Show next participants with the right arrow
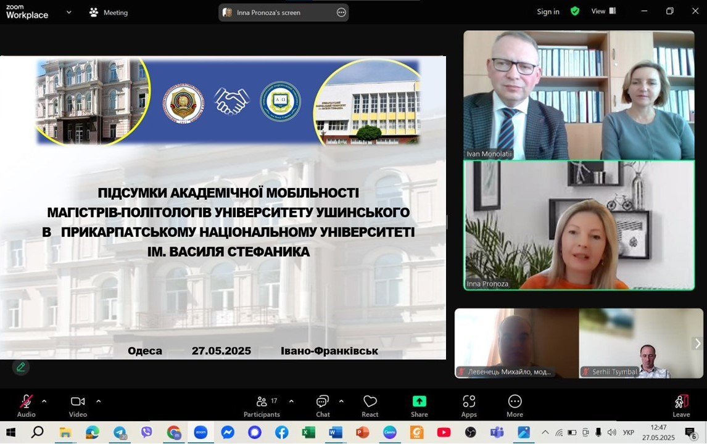Screen dimensions: 707x444 [x=698, y=343]
